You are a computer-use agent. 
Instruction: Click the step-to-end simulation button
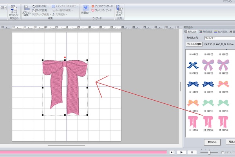click(172, 152)
